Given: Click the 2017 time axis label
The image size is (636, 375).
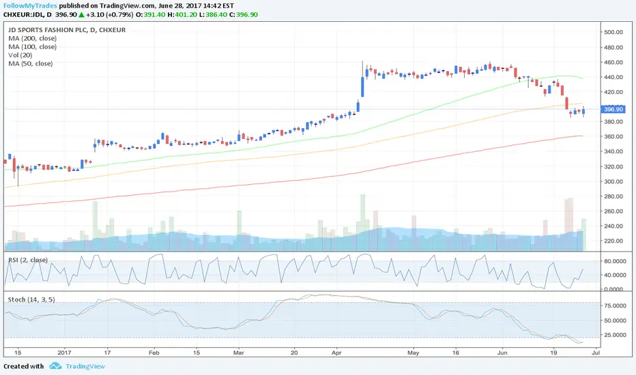Looking at the screenshot, I should coord(64,352).
